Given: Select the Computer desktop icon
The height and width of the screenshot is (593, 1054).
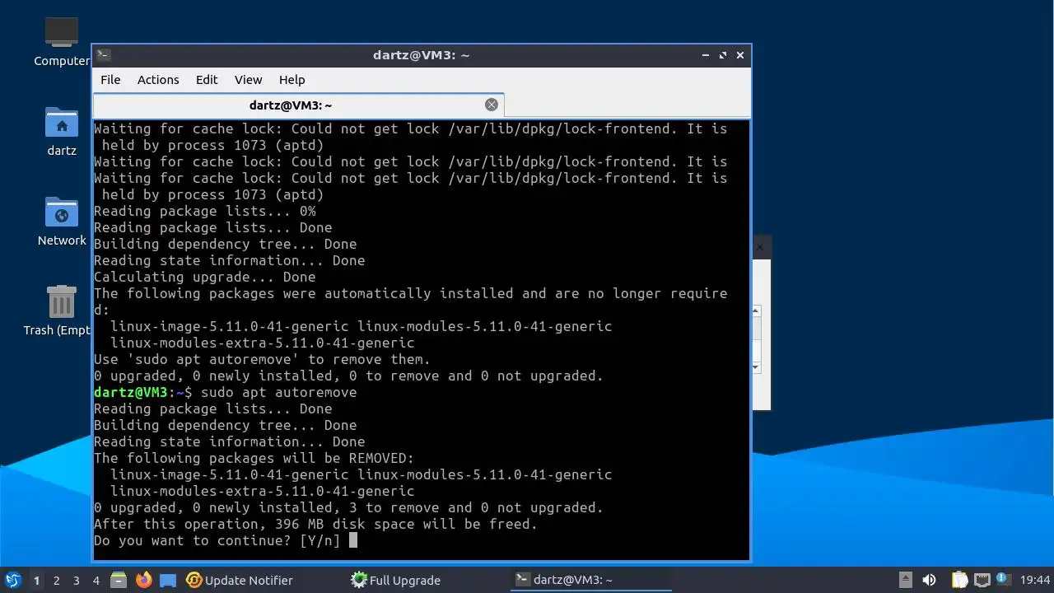Looking at the screenshot, I should 62,42.
